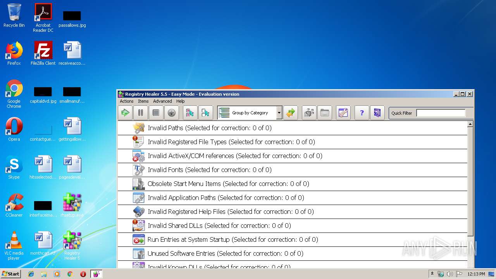Select the Registry Healer 5 desktop shortcut

(x=72, y=246)
